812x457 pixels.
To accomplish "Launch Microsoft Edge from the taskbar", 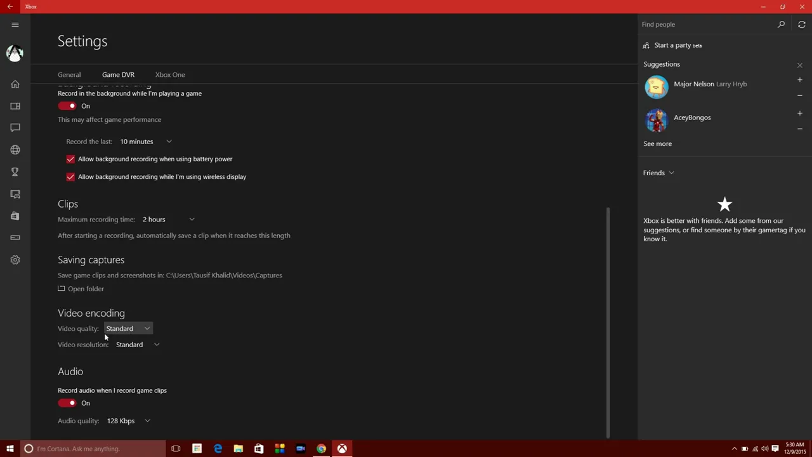I will [218, 449].
